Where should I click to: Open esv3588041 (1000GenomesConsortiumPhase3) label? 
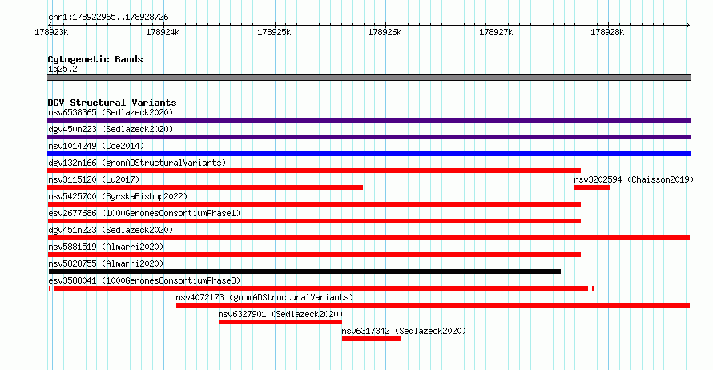[144, 280]
